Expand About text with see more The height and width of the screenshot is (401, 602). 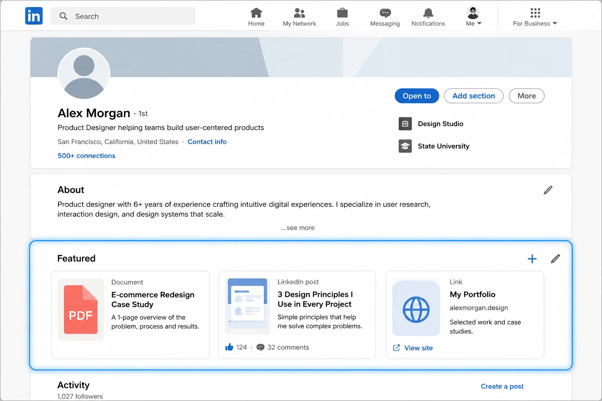[298, 228]
